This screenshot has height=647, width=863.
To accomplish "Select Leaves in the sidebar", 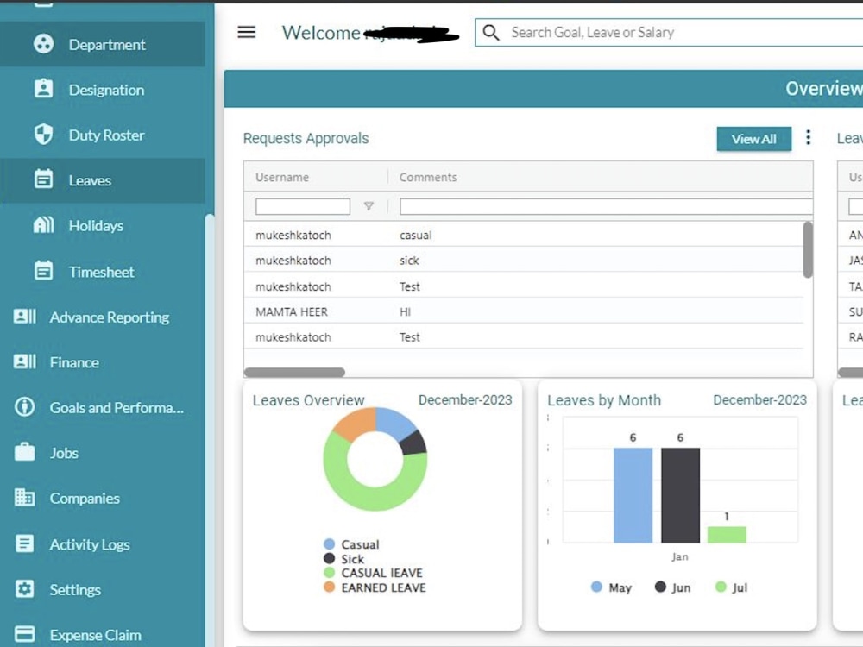I will 103,180.
